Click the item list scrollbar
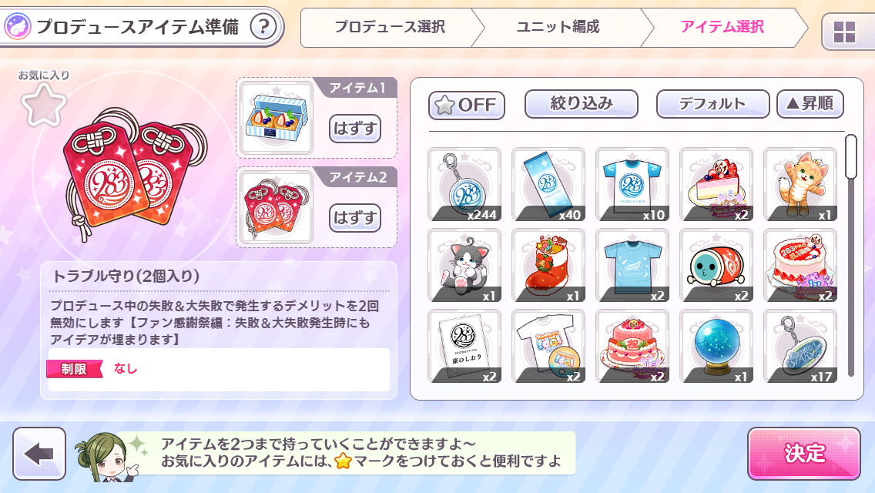The image size is (875, 493). pos(850,255)
